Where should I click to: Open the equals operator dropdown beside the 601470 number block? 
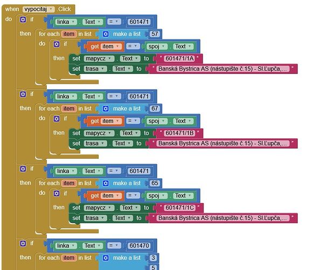click(x=114, y=245)
